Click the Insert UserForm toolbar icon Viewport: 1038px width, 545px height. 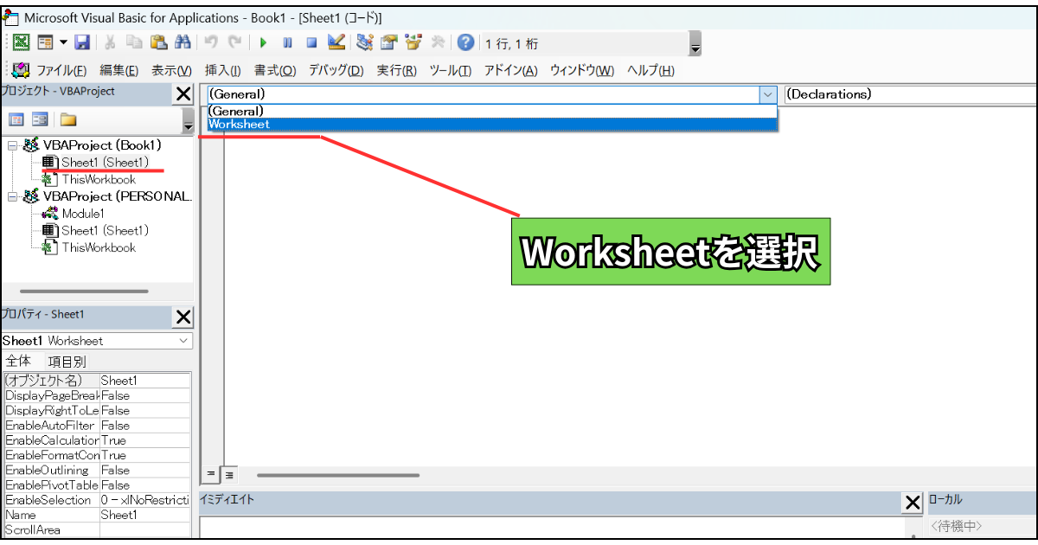click(x=45, y=42)
